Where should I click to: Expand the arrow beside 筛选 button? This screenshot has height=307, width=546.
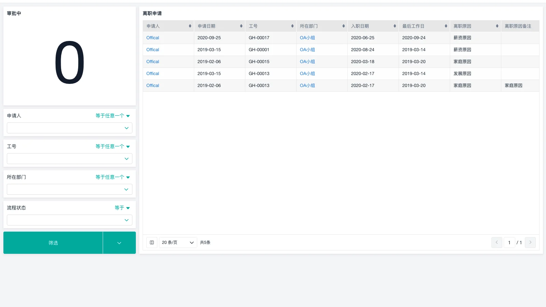(x=119, y=243)
